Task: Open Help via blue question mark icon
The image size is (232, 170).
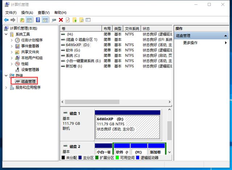Action: pyautogui.click(x=37, y=20)
